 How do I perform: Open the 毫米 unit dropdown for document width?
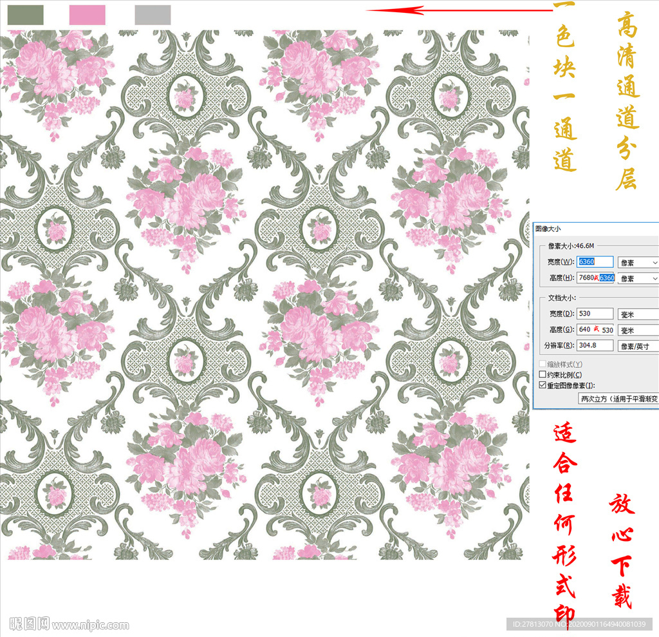[x=638, y=315]
